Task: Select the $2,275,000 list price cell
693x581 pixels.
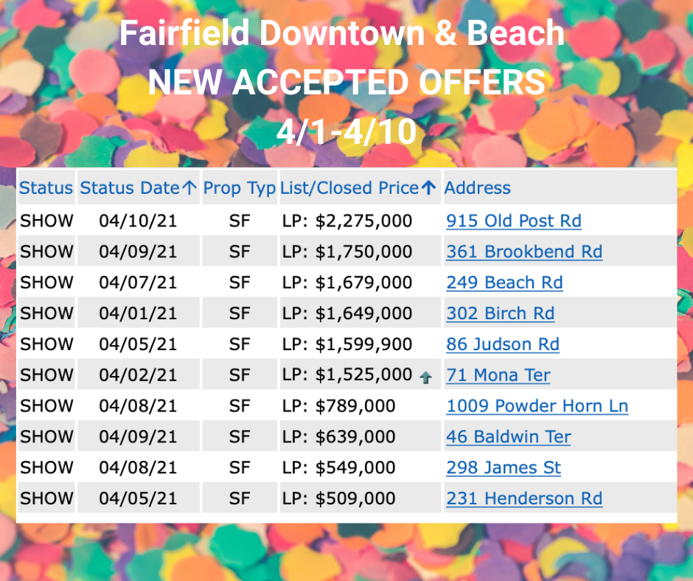Action: tap(347, 220)
